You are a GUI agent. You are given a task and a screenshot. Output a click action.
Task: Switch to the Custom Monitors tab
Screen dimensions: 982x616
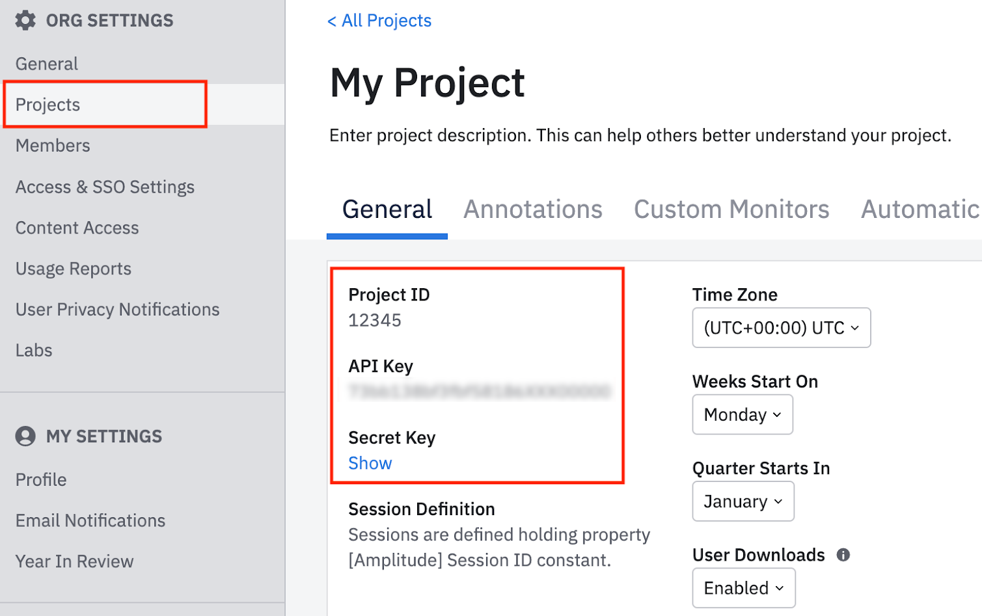(x=731, y=209)
